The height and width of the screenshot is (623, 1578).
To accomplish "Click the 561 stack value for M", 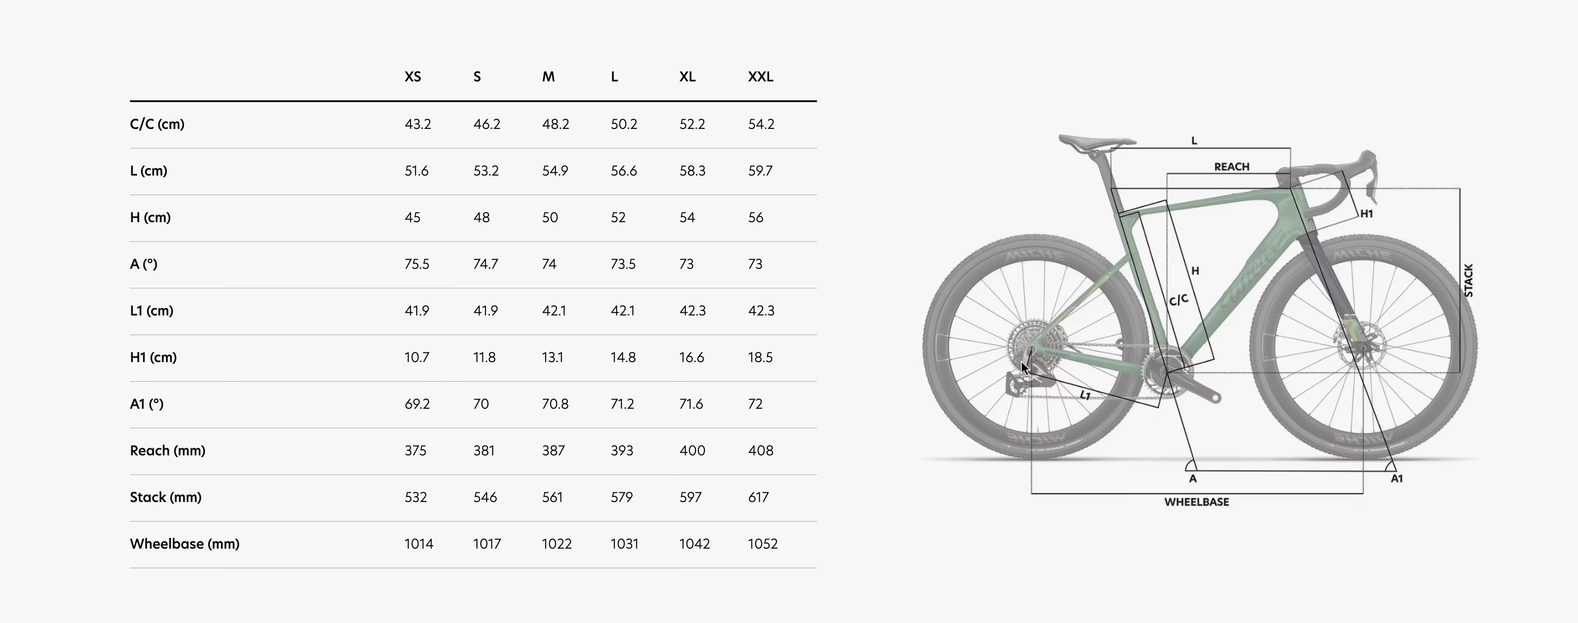I will (x=552, y=498).
